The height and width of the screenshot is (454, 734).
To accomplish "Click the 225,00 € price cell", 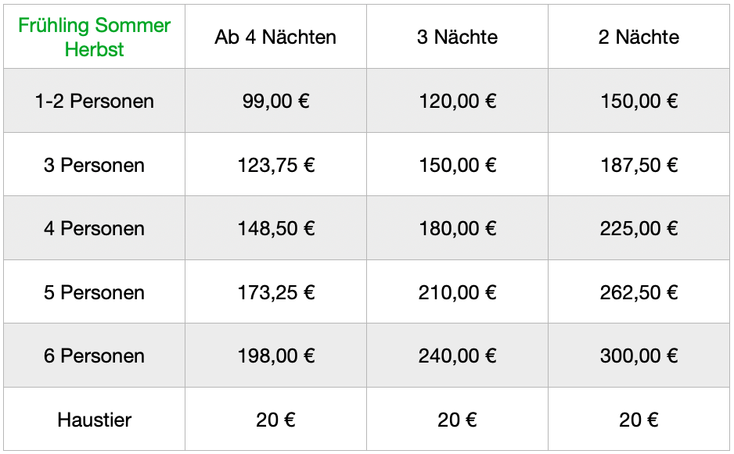I will click(639, 228).
